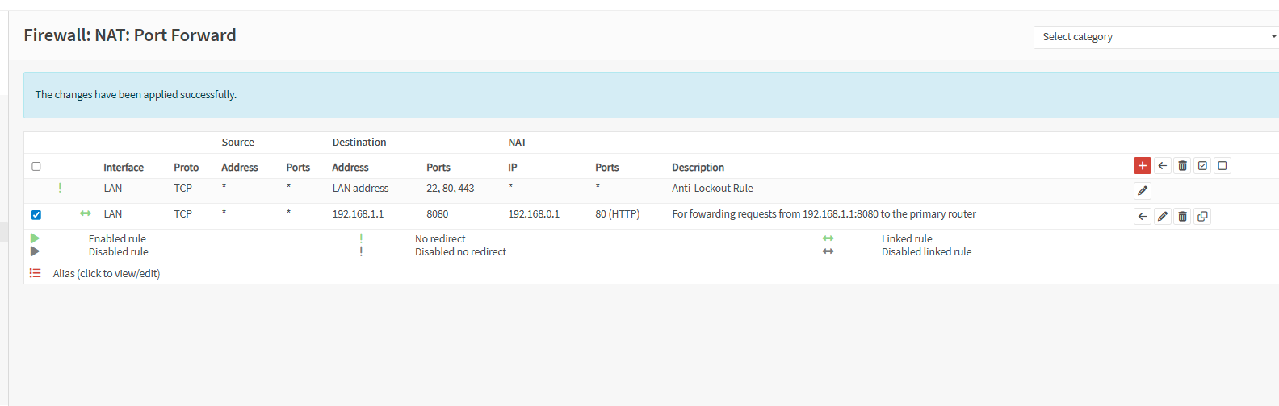Click move selected rules arrow in header
1279x406 pixels.
(1163, 166)
